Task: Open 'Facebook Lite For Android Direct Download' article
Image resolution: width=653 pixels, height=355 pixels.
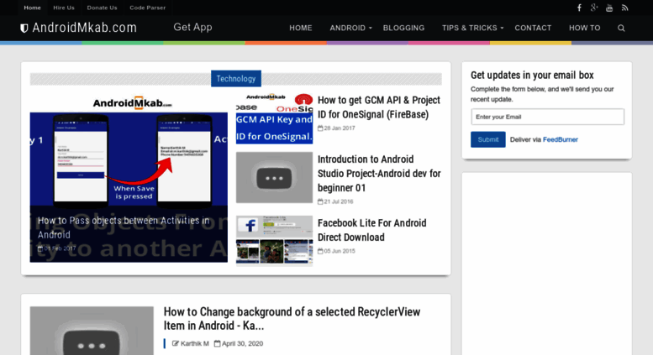Action: click(372, 230)
